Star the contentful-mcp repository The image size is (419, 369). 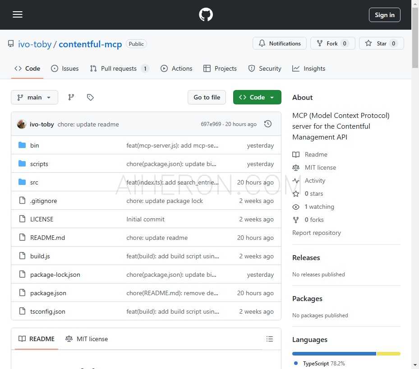(x=381, y=43)
